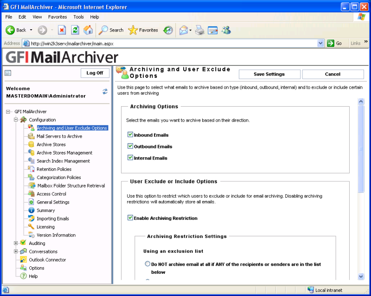Image resolution: width=371 pixels, height=296 pixels.
Task: Click the Archive Stores Management icon
Action: click(31, 153)
